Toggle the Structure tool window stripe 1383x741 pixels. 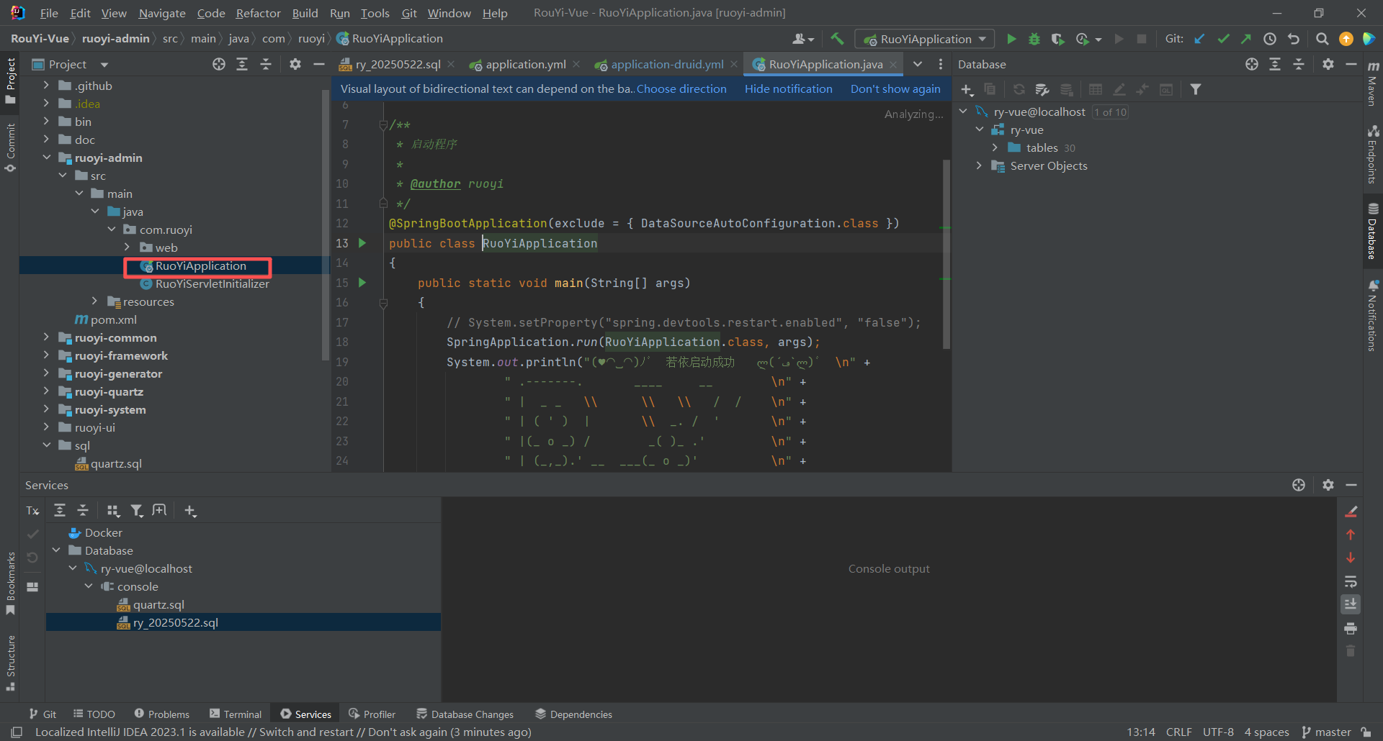pos(10,663)
